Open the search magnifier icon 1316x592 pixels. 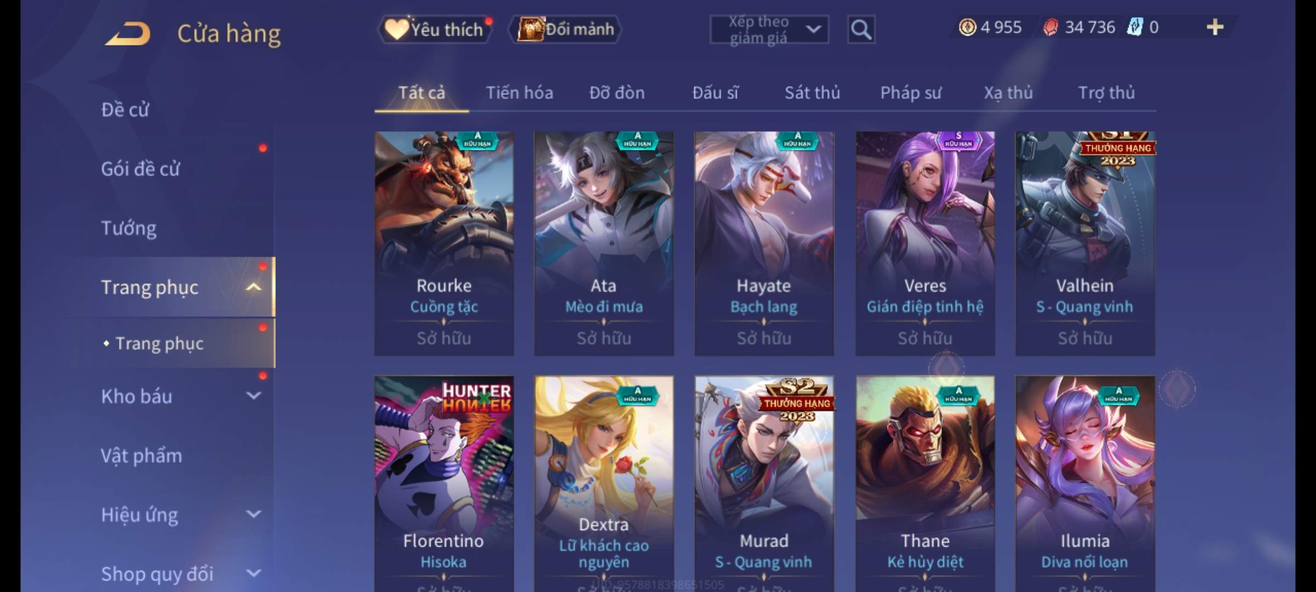click(861, 30)
